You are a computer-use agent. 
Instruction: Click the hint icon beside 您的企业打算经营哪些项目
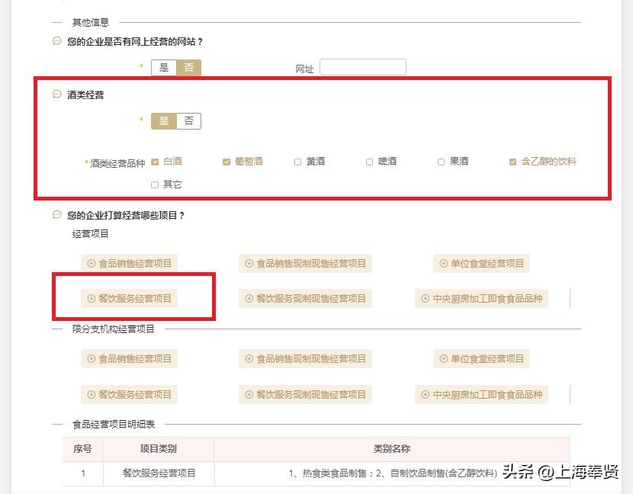[56, 216]
